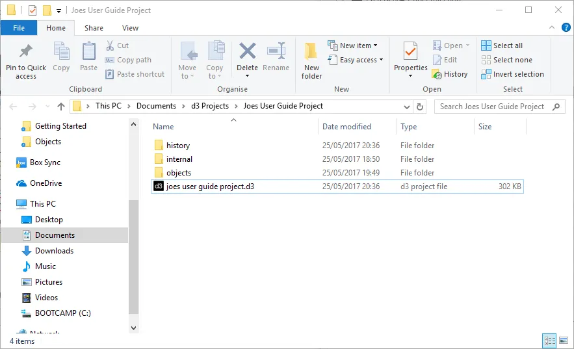Image resolution: width=574 pixels, height=349 pixels.
Task: Open Downloads in the navigation pane
Action: coord(54,251)
